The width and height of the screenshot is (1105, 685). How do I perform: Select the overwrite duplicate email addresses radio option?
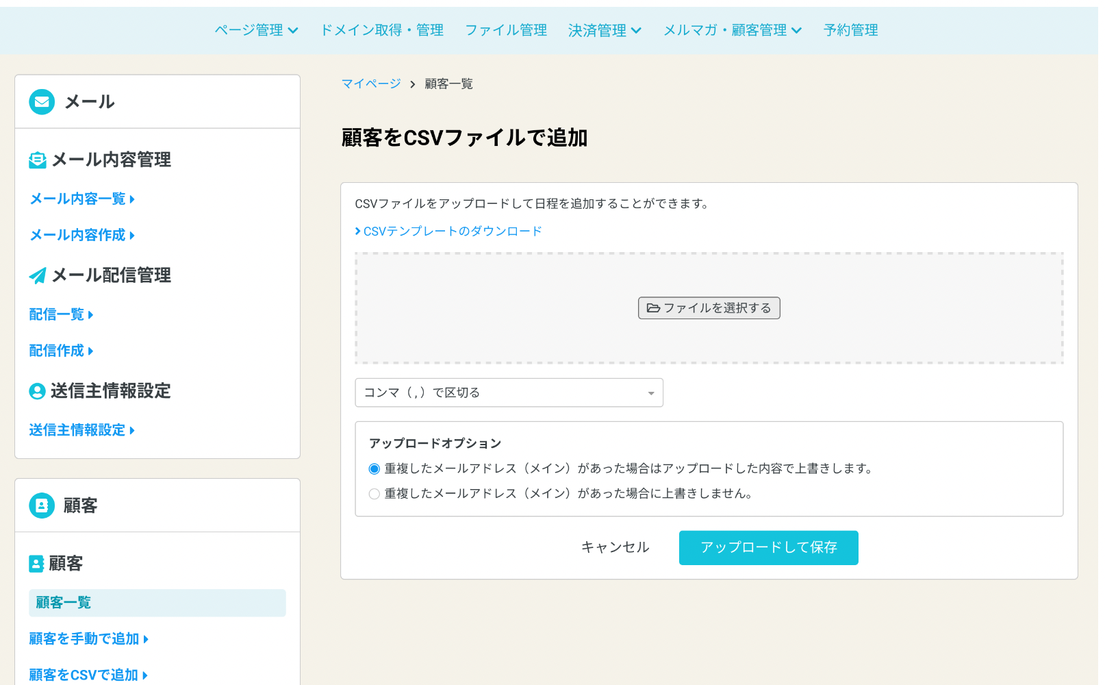point(374,469)
